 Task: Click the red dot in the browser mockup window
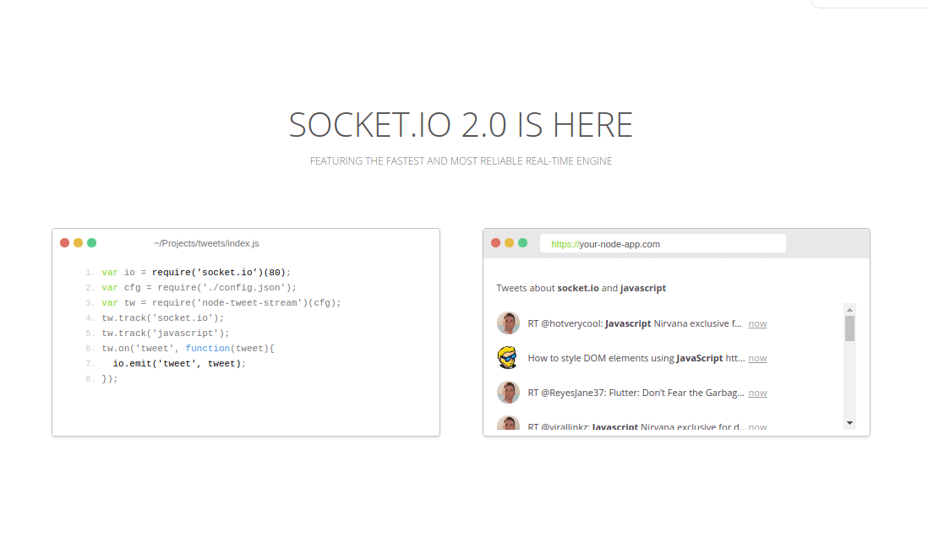496,243
